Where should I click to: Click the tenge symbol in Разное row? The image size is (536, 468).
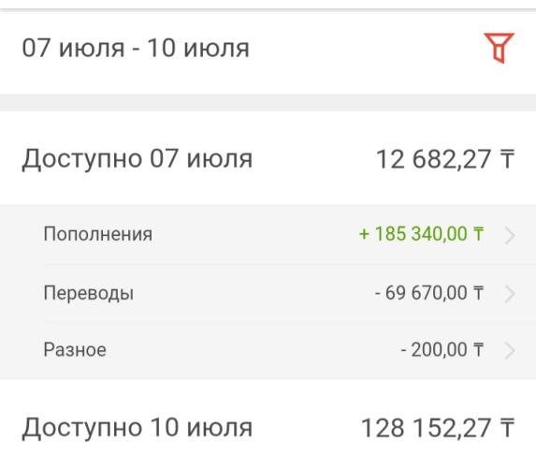coord(479,350)
